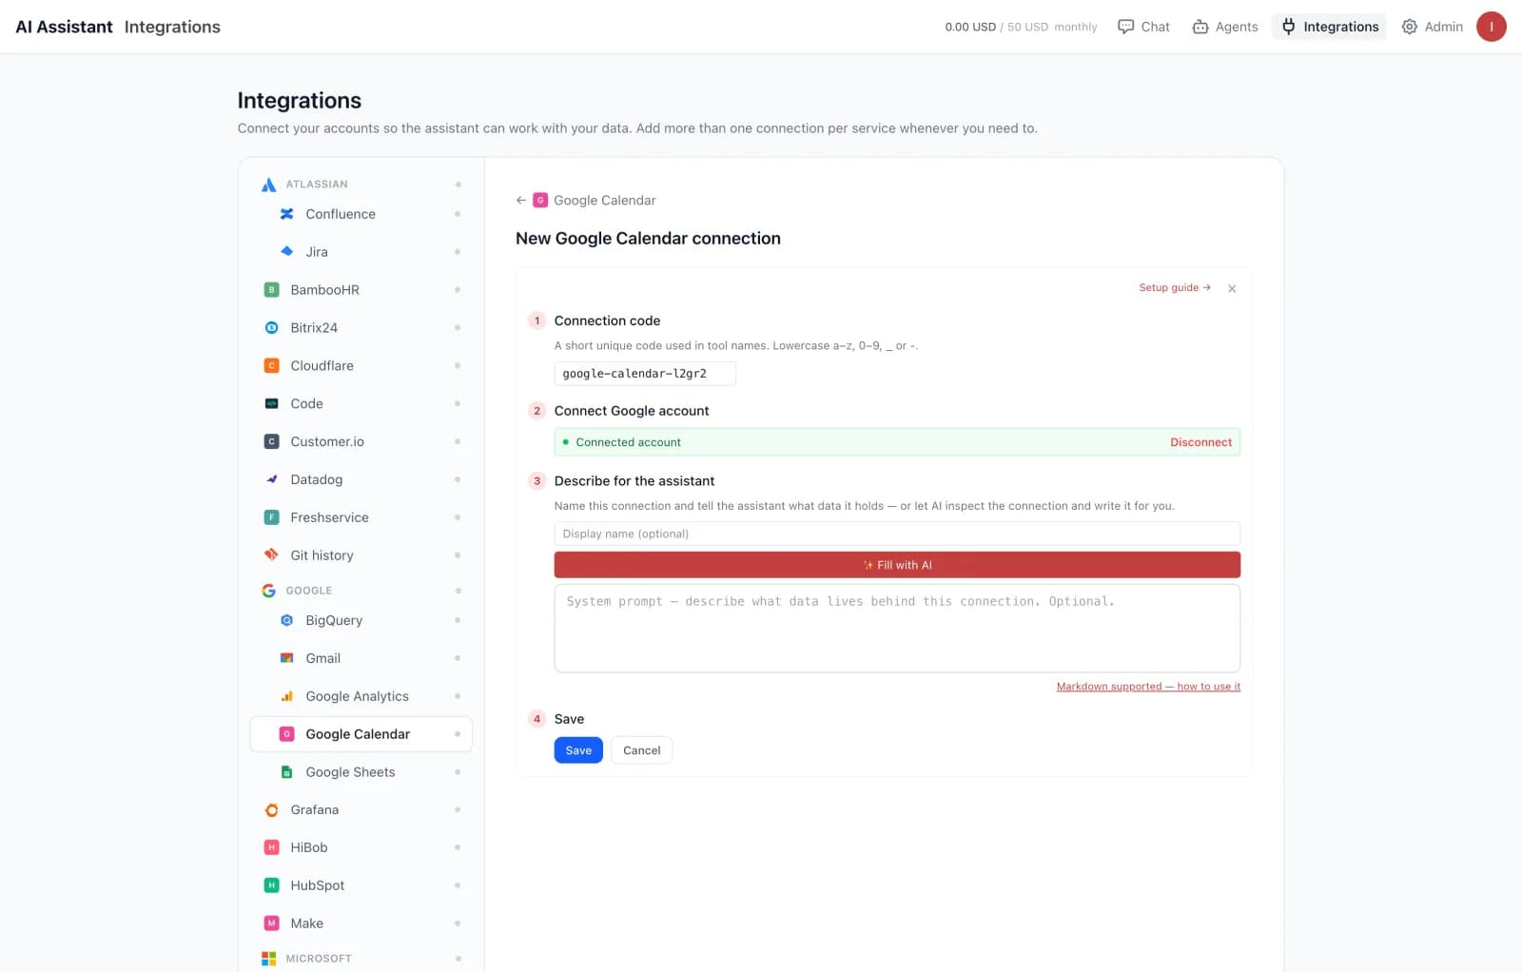This screenshot has width=1522, height=972.
Task: Click the Connected account status text
Action: point(628,442)
